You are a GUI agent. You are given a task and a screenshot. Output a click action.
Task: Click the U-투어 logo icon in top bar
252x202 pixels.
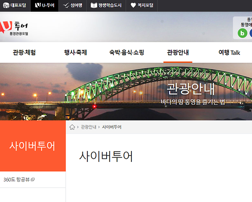coord(38,5)
